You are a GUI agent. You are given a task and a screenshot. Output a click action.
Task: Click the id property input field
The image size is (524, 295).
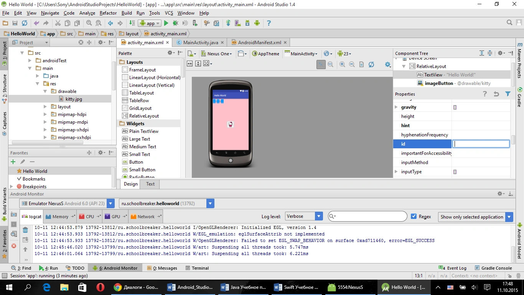[481, 144]
